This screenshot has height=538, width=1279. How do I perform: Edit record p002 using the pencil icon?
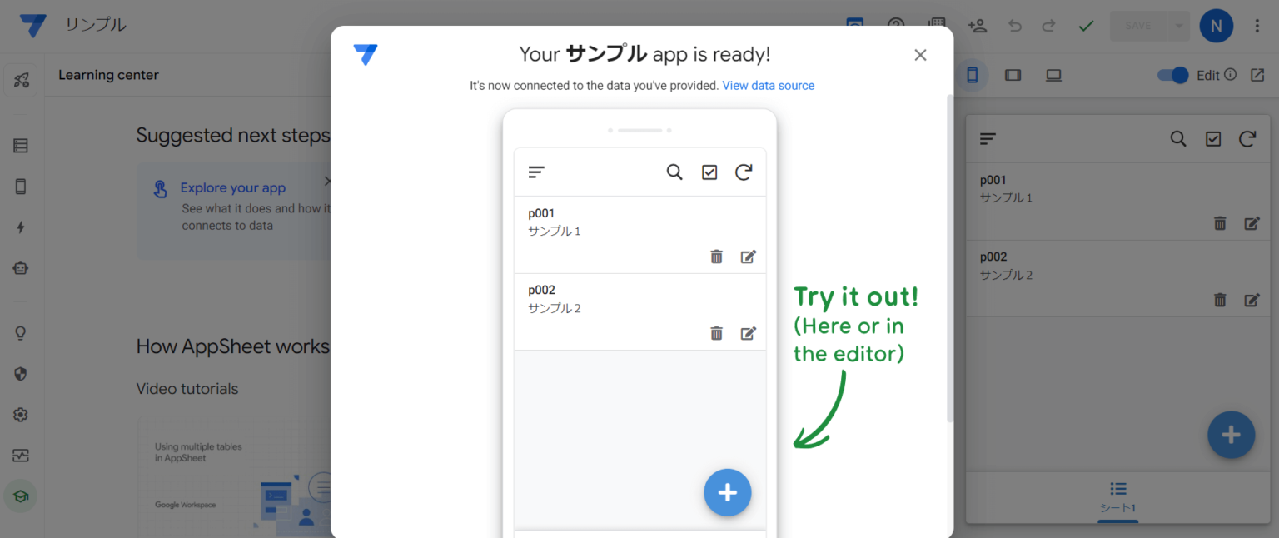(x=748, y=333)
